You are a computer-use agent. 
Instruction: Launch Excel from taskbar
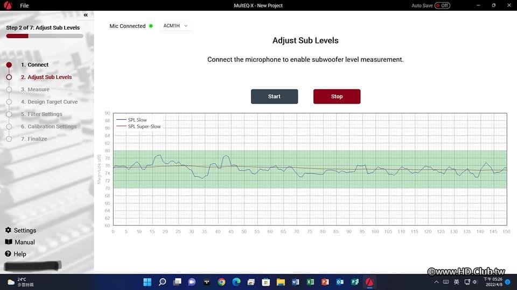click(x=310, y=282)
